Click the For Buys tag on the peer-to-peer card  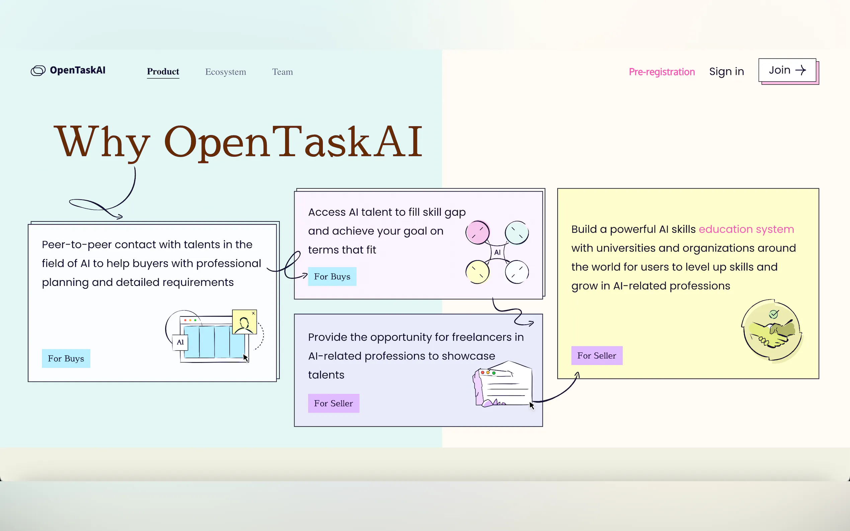coord(66,358)
